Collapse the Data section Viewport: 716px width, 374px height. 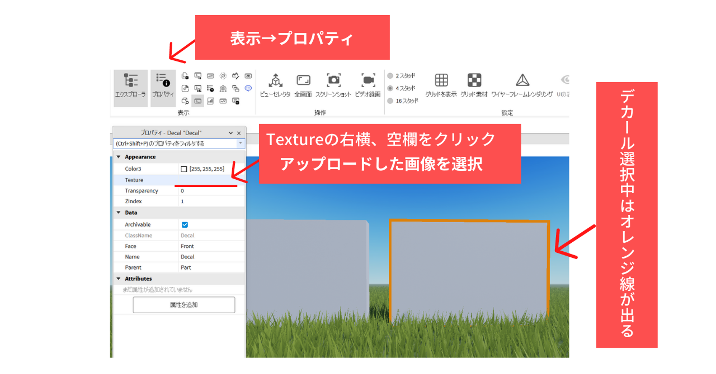119,213
